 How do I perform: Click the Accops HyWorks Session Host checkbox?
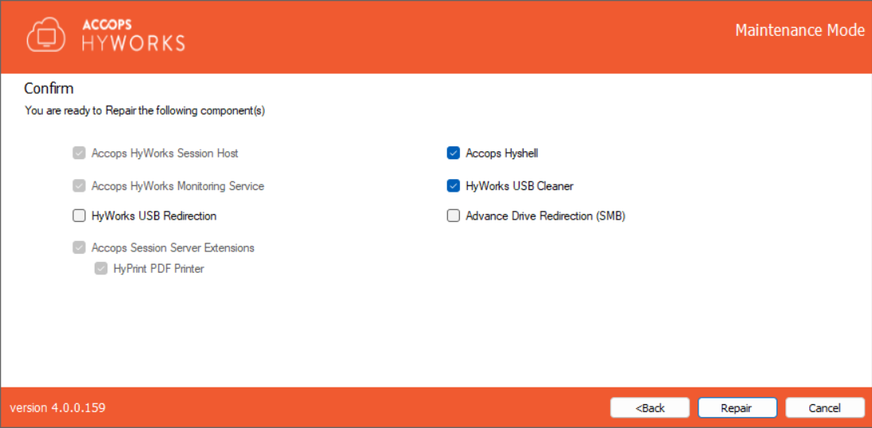[x=79, y=153]
